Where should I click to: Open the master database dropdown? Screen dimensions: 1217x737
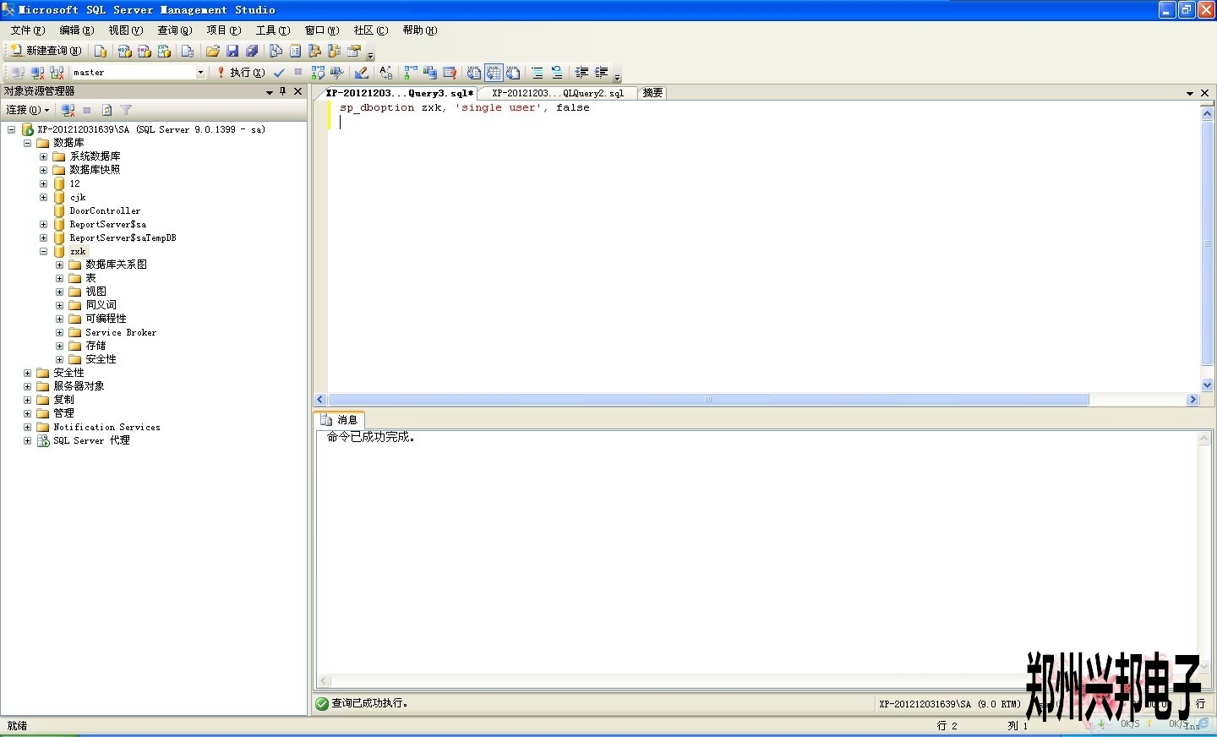(x=200, y=73)
